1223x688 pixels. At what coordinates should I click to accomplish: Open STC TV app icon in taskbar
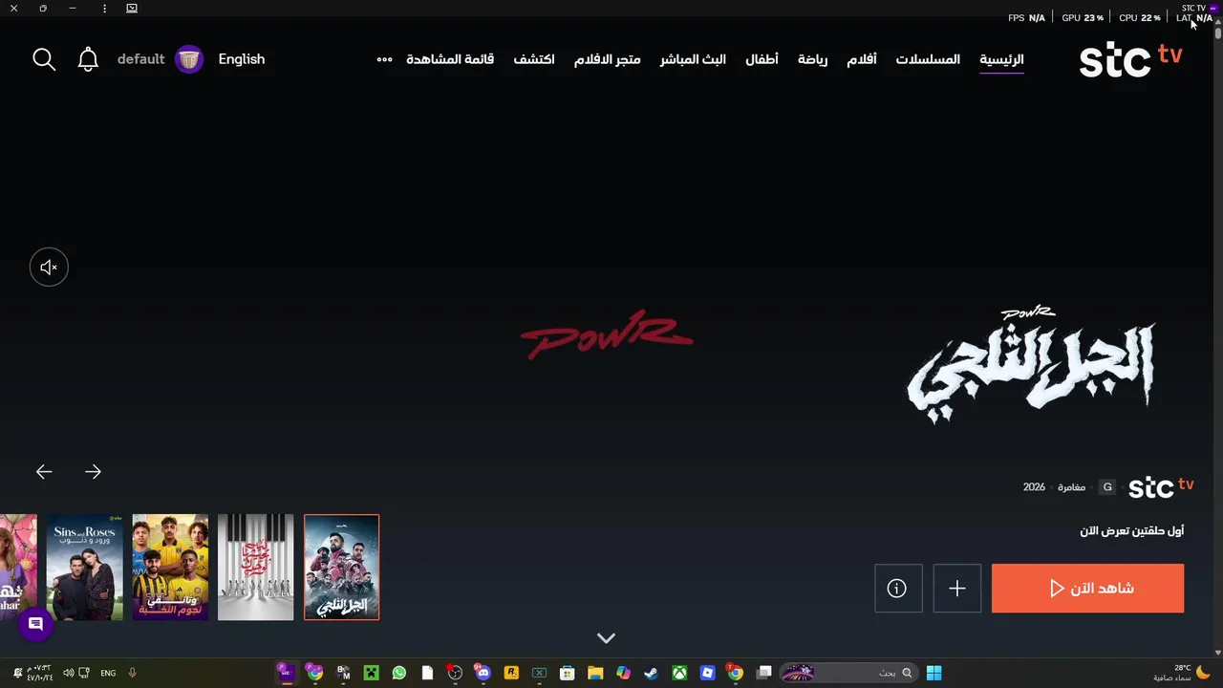point(285,673)
